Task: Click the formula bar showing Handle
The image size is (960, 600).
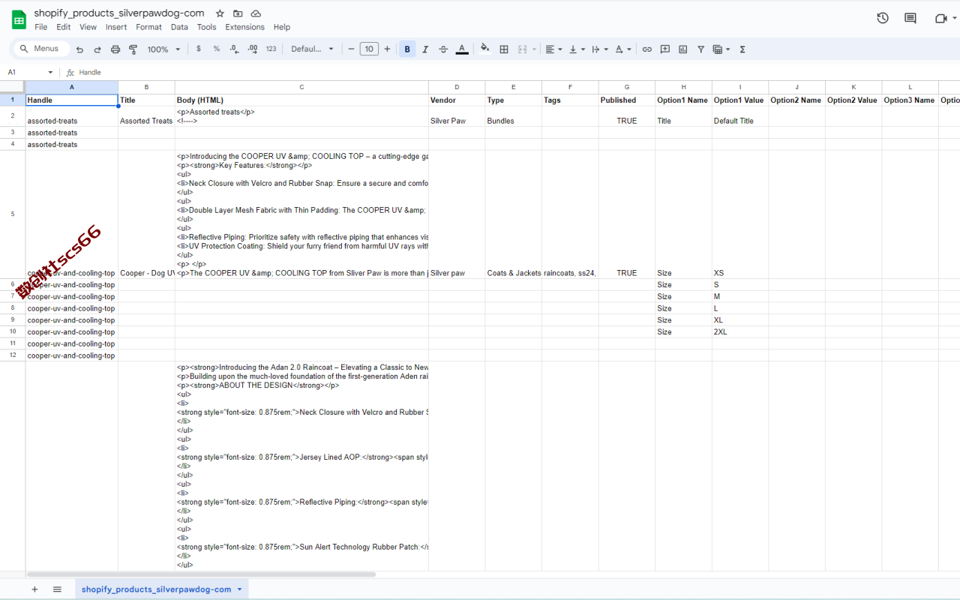Action: coord(510,73)
